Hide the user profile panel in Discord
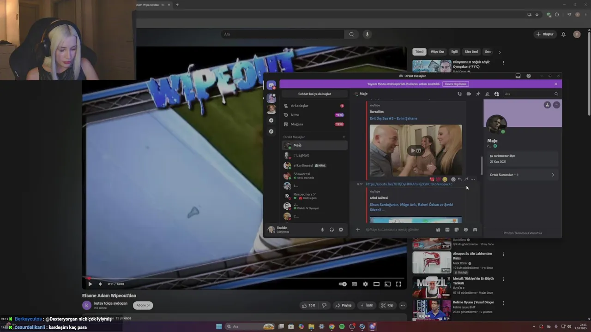Screen dimensions: 591x332 click(x=496, y=94)
